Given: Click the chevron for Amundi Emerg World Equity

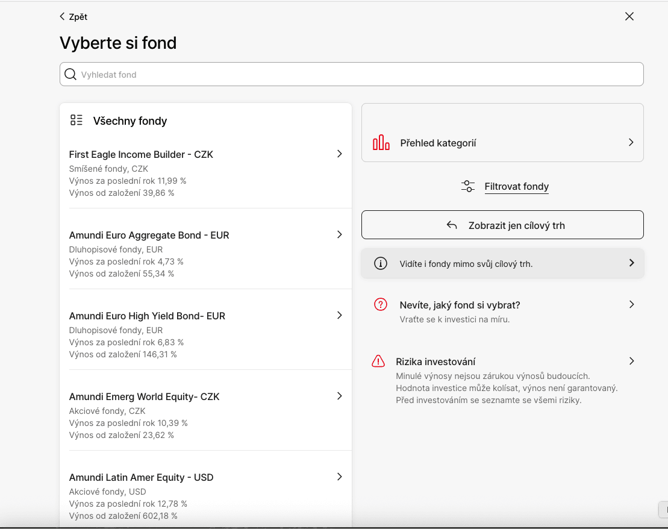Looking at the screenshot, I should [340, 396].
